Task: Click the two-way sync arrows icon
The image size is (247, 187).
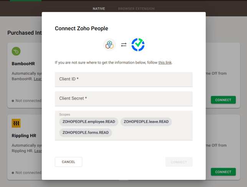Action: [x=123, y=45]
